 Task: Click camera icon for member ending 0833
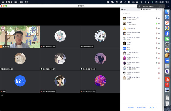tap(159, 68)
